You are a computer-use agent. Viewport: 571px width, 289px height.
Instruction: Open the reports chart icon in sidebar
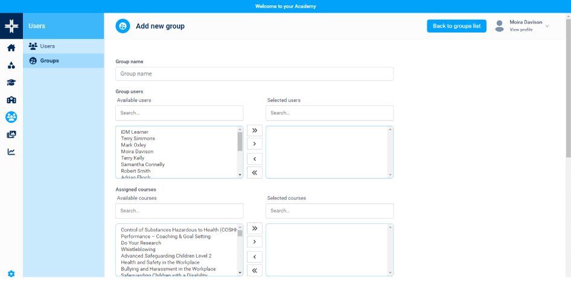pyautogui.click(x=11, y=152)
